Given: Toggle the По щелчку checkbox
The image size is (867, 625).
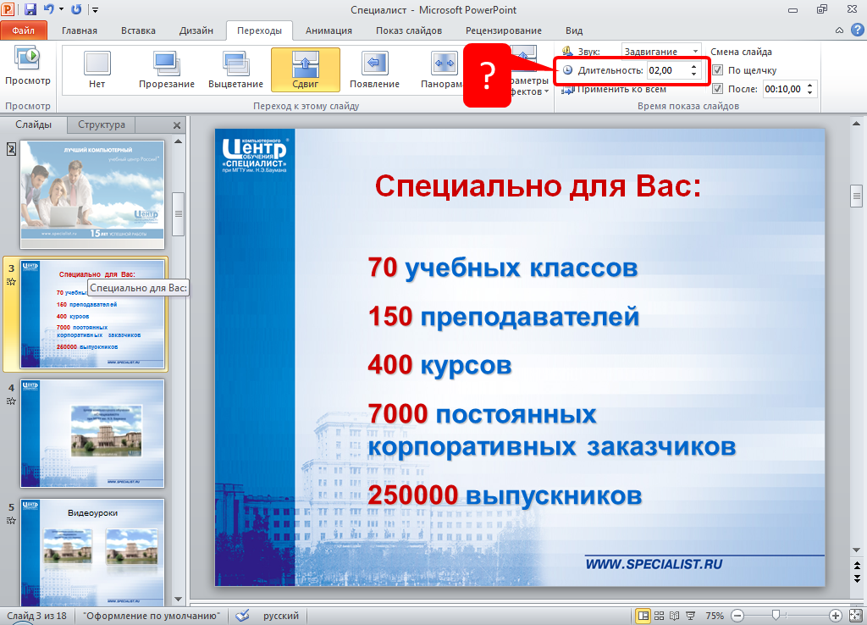Looking at the screenshot, I should [x=718, y=70].
